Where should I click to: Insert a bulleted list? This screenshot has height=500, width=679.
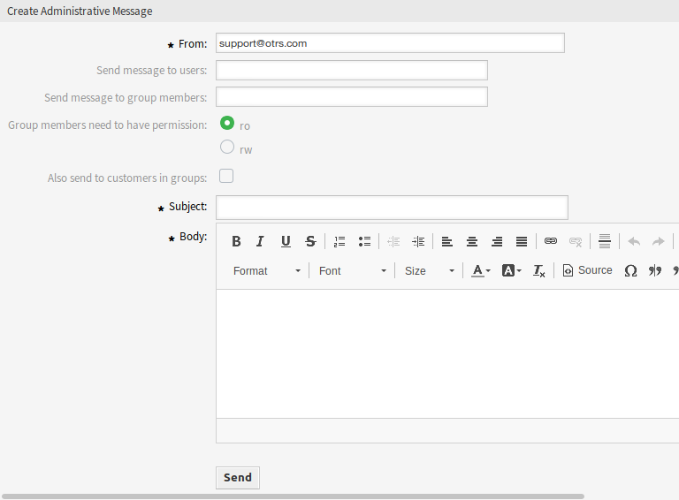(x=364, y=241)
